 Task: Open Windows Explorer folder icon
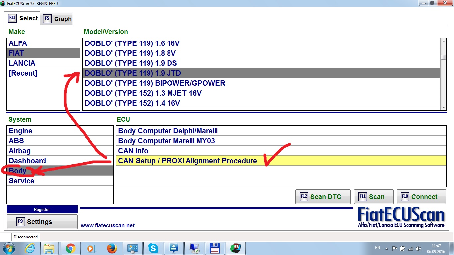49,248
